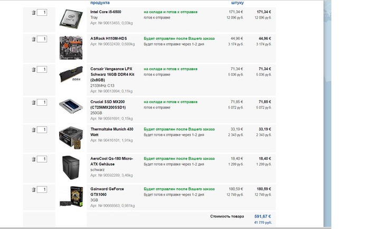
Task: Open Thermaltake power supply thumbnail
Action: 71,138
